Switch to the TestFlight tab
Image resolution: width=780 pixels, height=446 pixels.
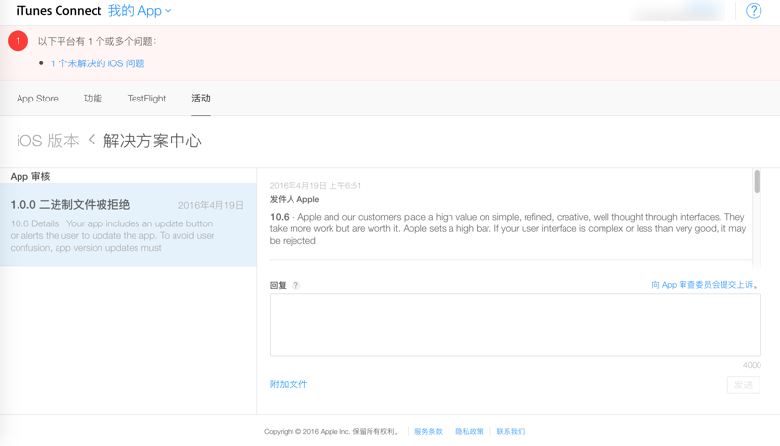146,99
